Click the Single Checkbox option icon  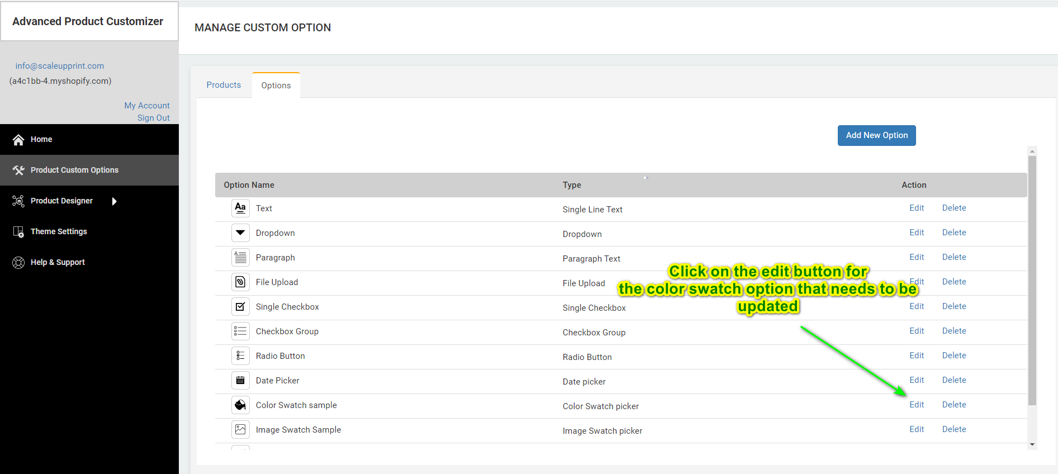point(240,307)
